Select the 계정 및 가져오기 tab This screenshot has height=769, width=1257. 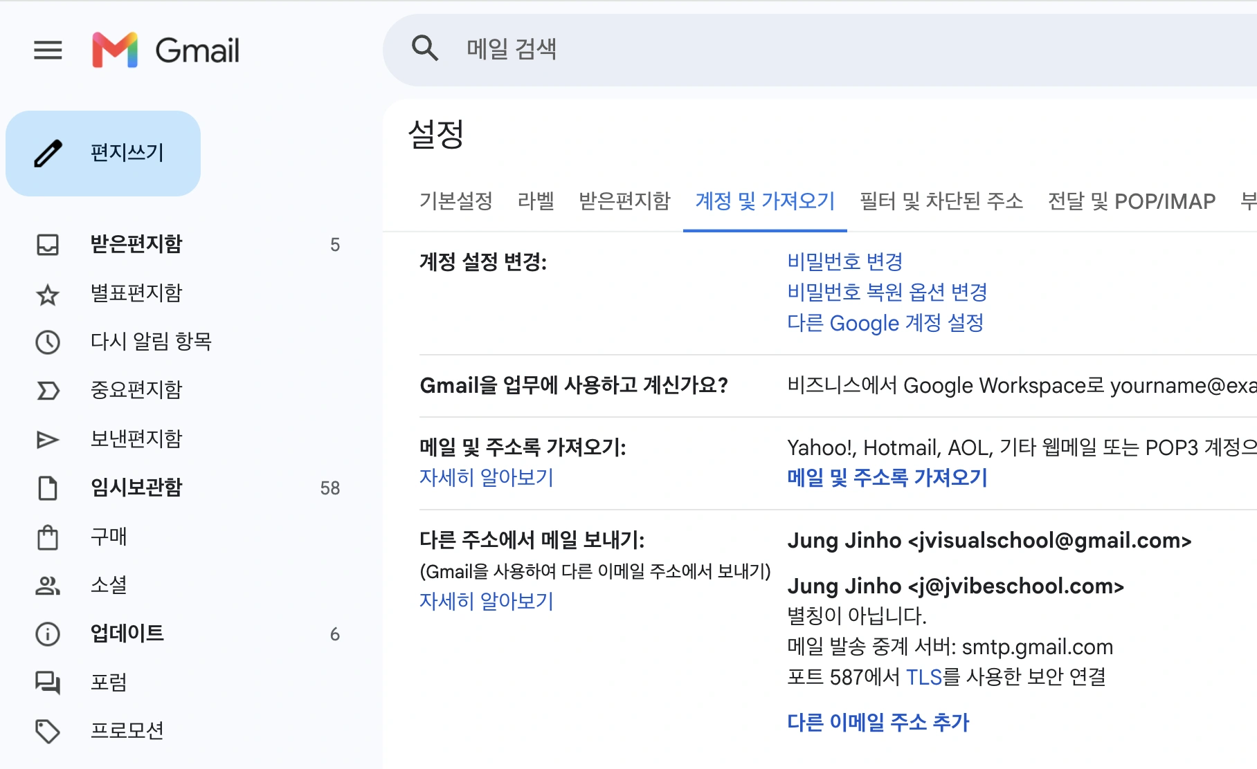pyautogui.click(x=765, y=201)
